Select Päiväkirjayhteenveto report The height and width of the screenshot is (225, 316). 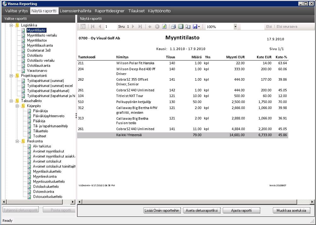pos(49,116)
